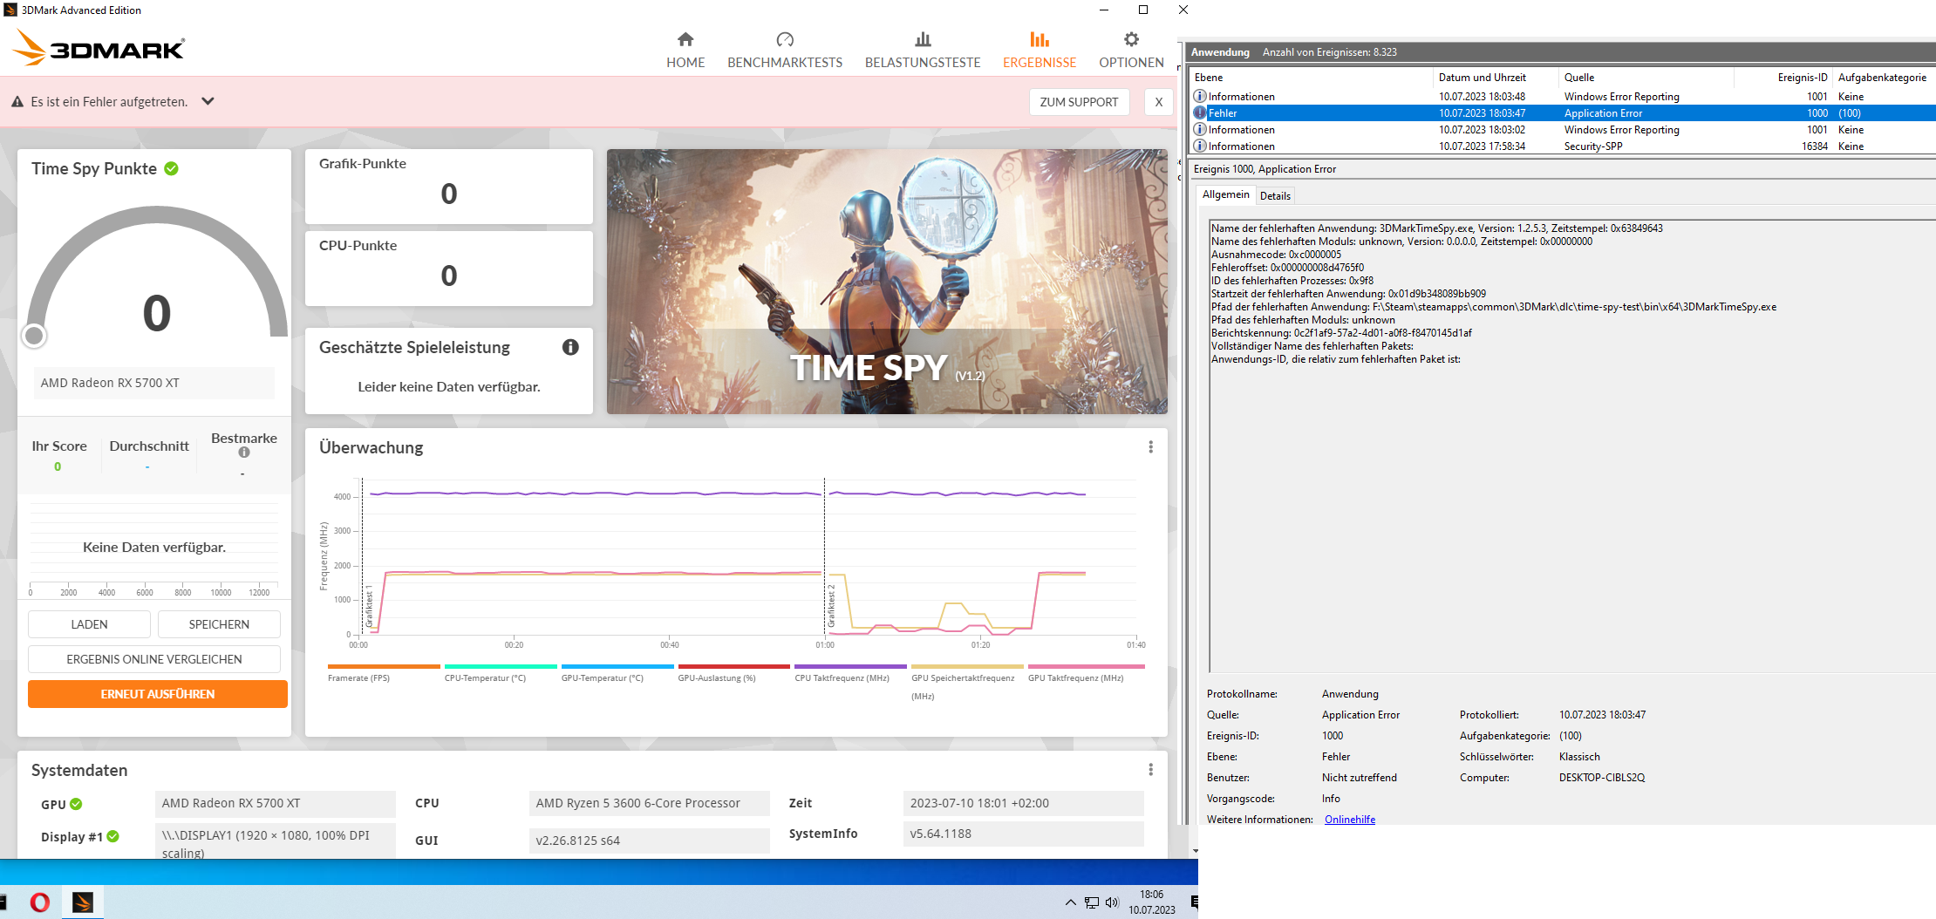This screenshot has height=919, width=1936.
Task: Click the network icon in the system tray
Action: pos(1092,902)
